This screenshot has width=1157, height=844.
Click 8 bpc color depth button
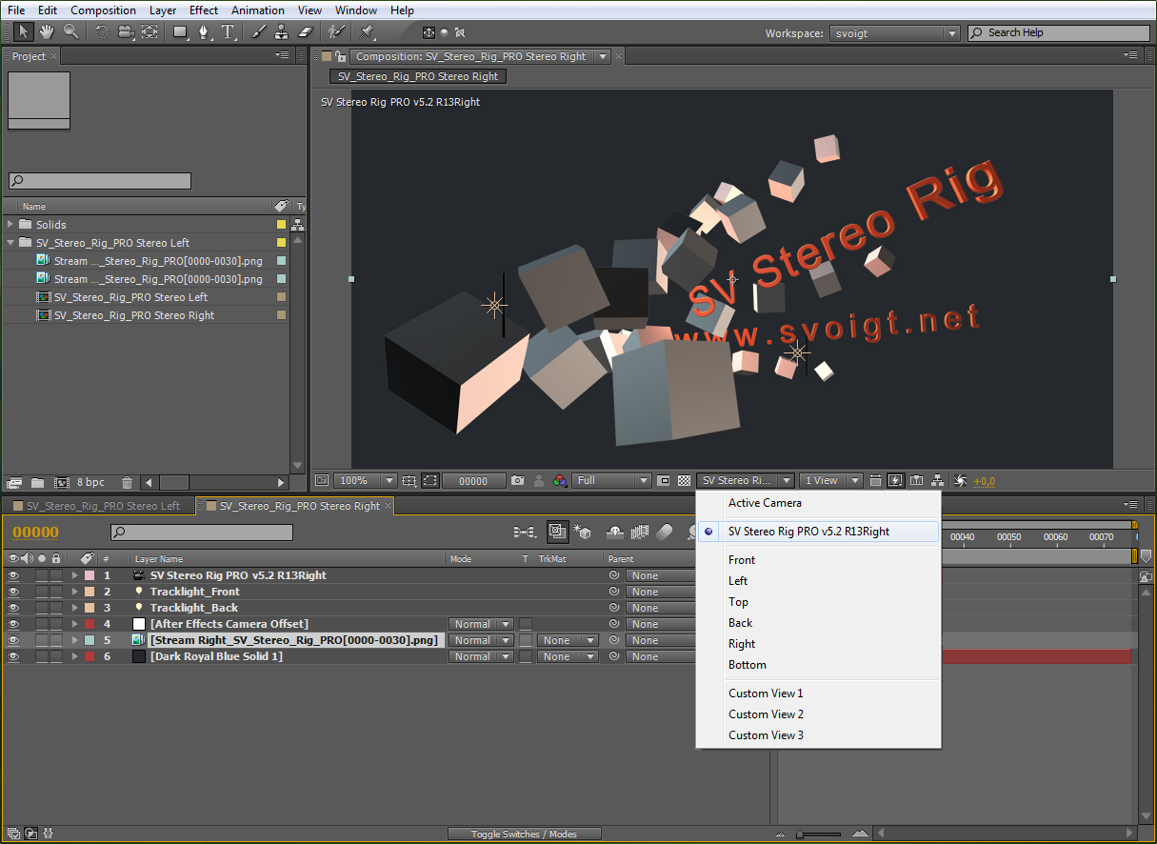(x=91, y=483)
